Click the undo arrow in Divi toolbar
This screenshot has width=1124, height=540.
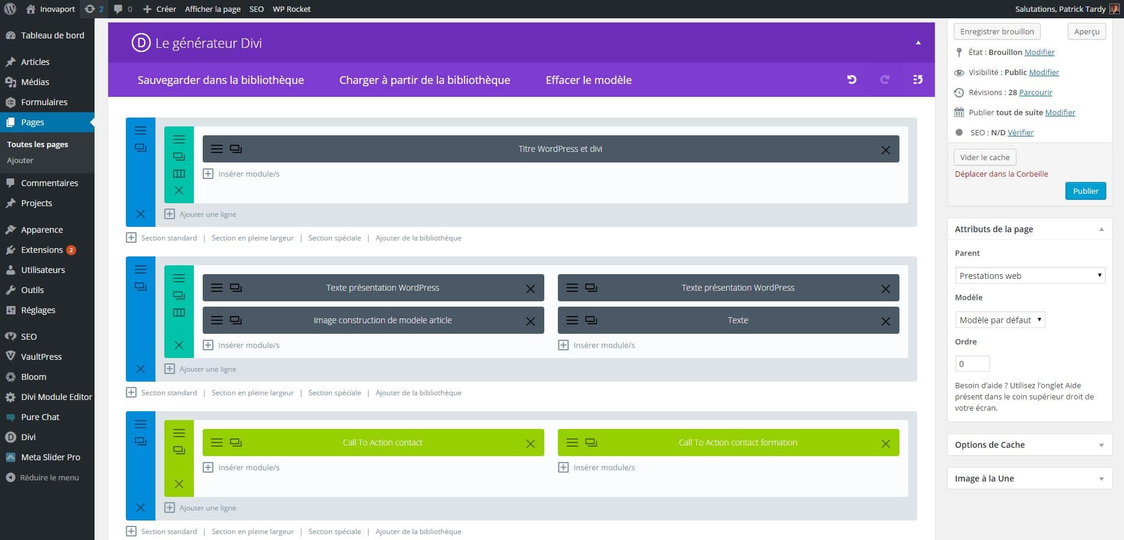(x=852, y=80)
